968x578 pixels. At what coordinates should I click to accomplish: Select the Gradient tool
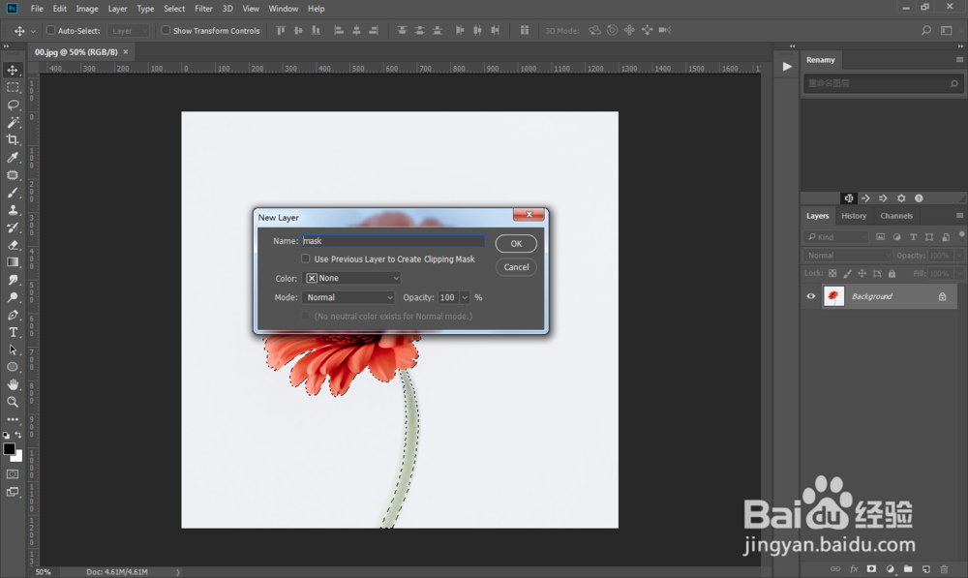13,262
